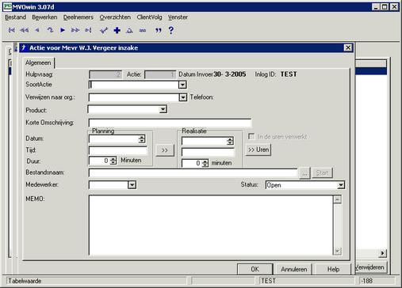This screenshot has height=288, width=402.
Task: Click the Actie dialog title bar icon
Action: tap(24, 47)
